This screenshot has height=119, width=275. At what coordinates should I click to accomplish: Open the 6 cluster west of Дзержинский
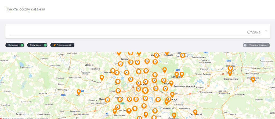pos(158,100)
